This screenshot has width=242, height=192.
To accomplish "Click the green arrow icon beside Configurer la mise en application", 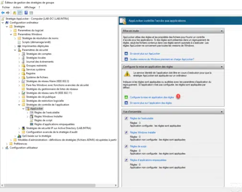I will [126, 97].
